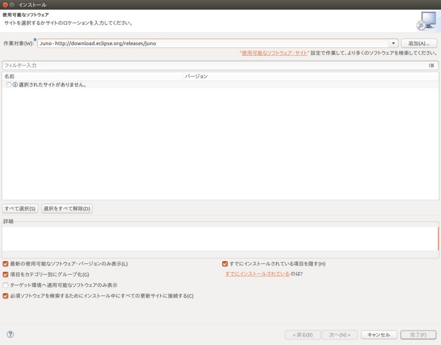Click the すべて選択(S) button
Screen dimensions: 441x345
pos(20,208)
